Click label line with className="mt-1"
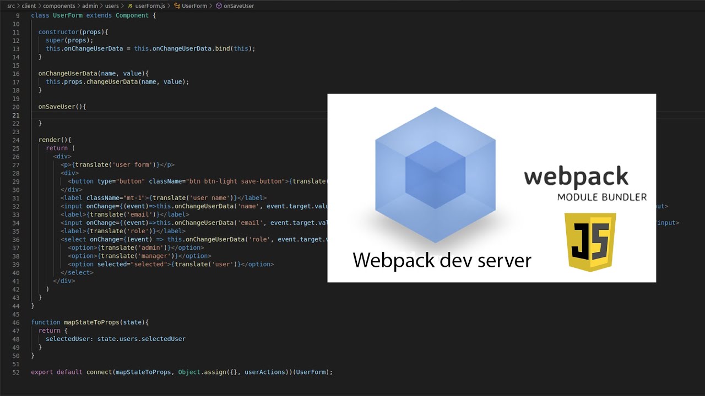Screen dimensions: 705x396 click(x=164, y=198)
